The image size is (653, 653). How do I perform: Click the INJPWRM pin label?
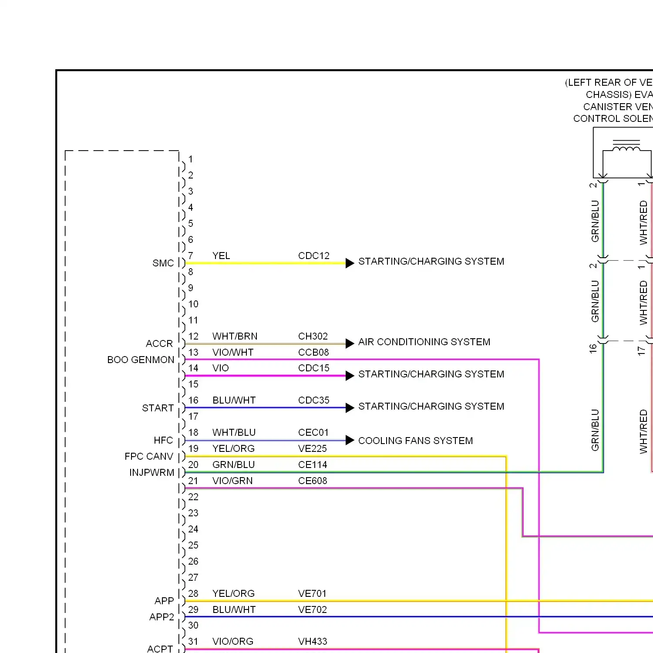pyautogui.click(x=151, y=472)
